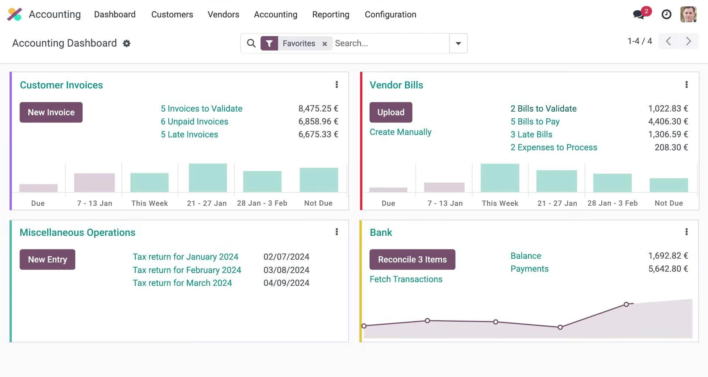The height and width of the screenshot is (377, 708).
Task: Switch to the Customers menu
Action: pyautogui.click(x=172, y=14)
